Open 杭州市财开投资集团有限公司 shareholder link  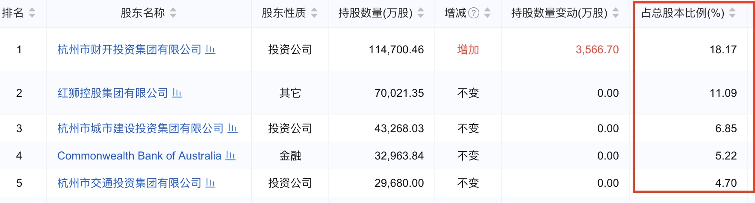click(x=129, y=49)
